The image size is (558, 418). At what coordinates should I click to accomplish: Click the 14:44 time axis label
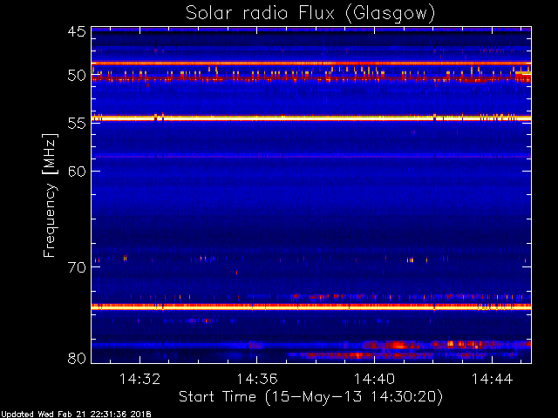point(492,379)
